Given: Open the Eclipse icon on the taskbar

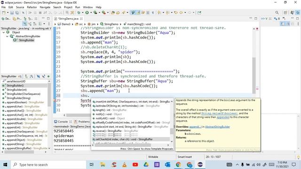Looking at the screenshot, I should click(200, 165).
